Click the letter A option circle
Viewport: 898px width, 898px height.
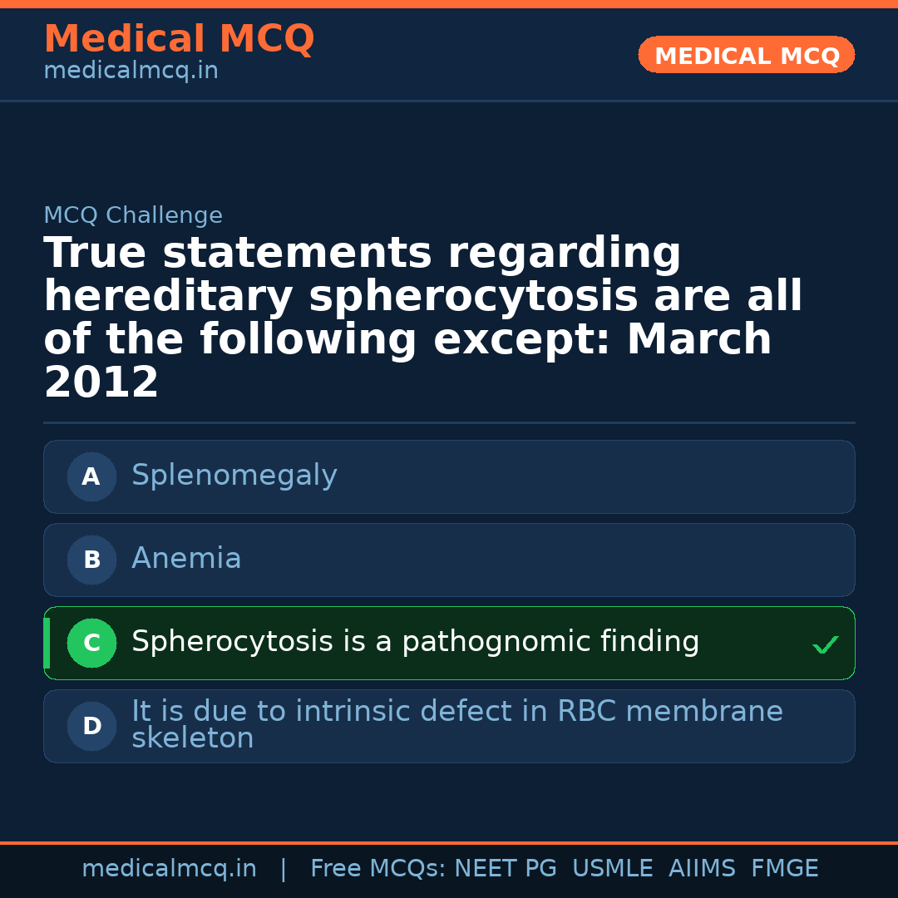91,477
